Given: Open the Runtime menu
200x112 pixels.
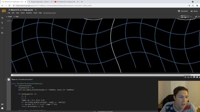Looking at the screenshot, I should pyautogui.click(x=29, y=13).
